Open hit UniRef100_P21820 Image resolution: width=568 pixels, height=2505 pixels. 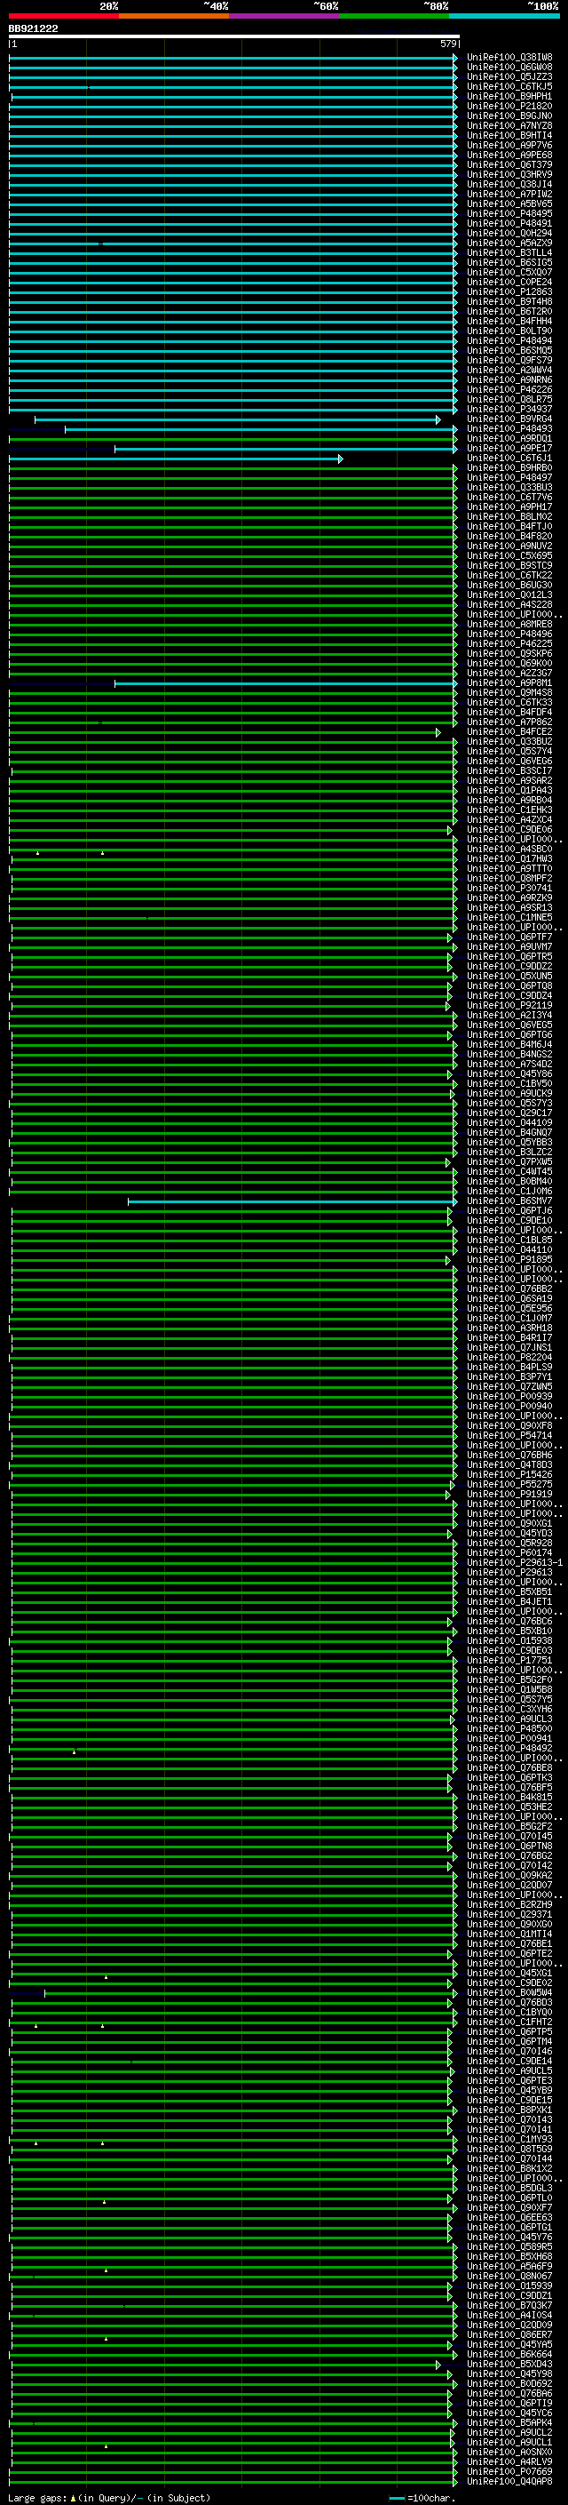coord(509,106)
